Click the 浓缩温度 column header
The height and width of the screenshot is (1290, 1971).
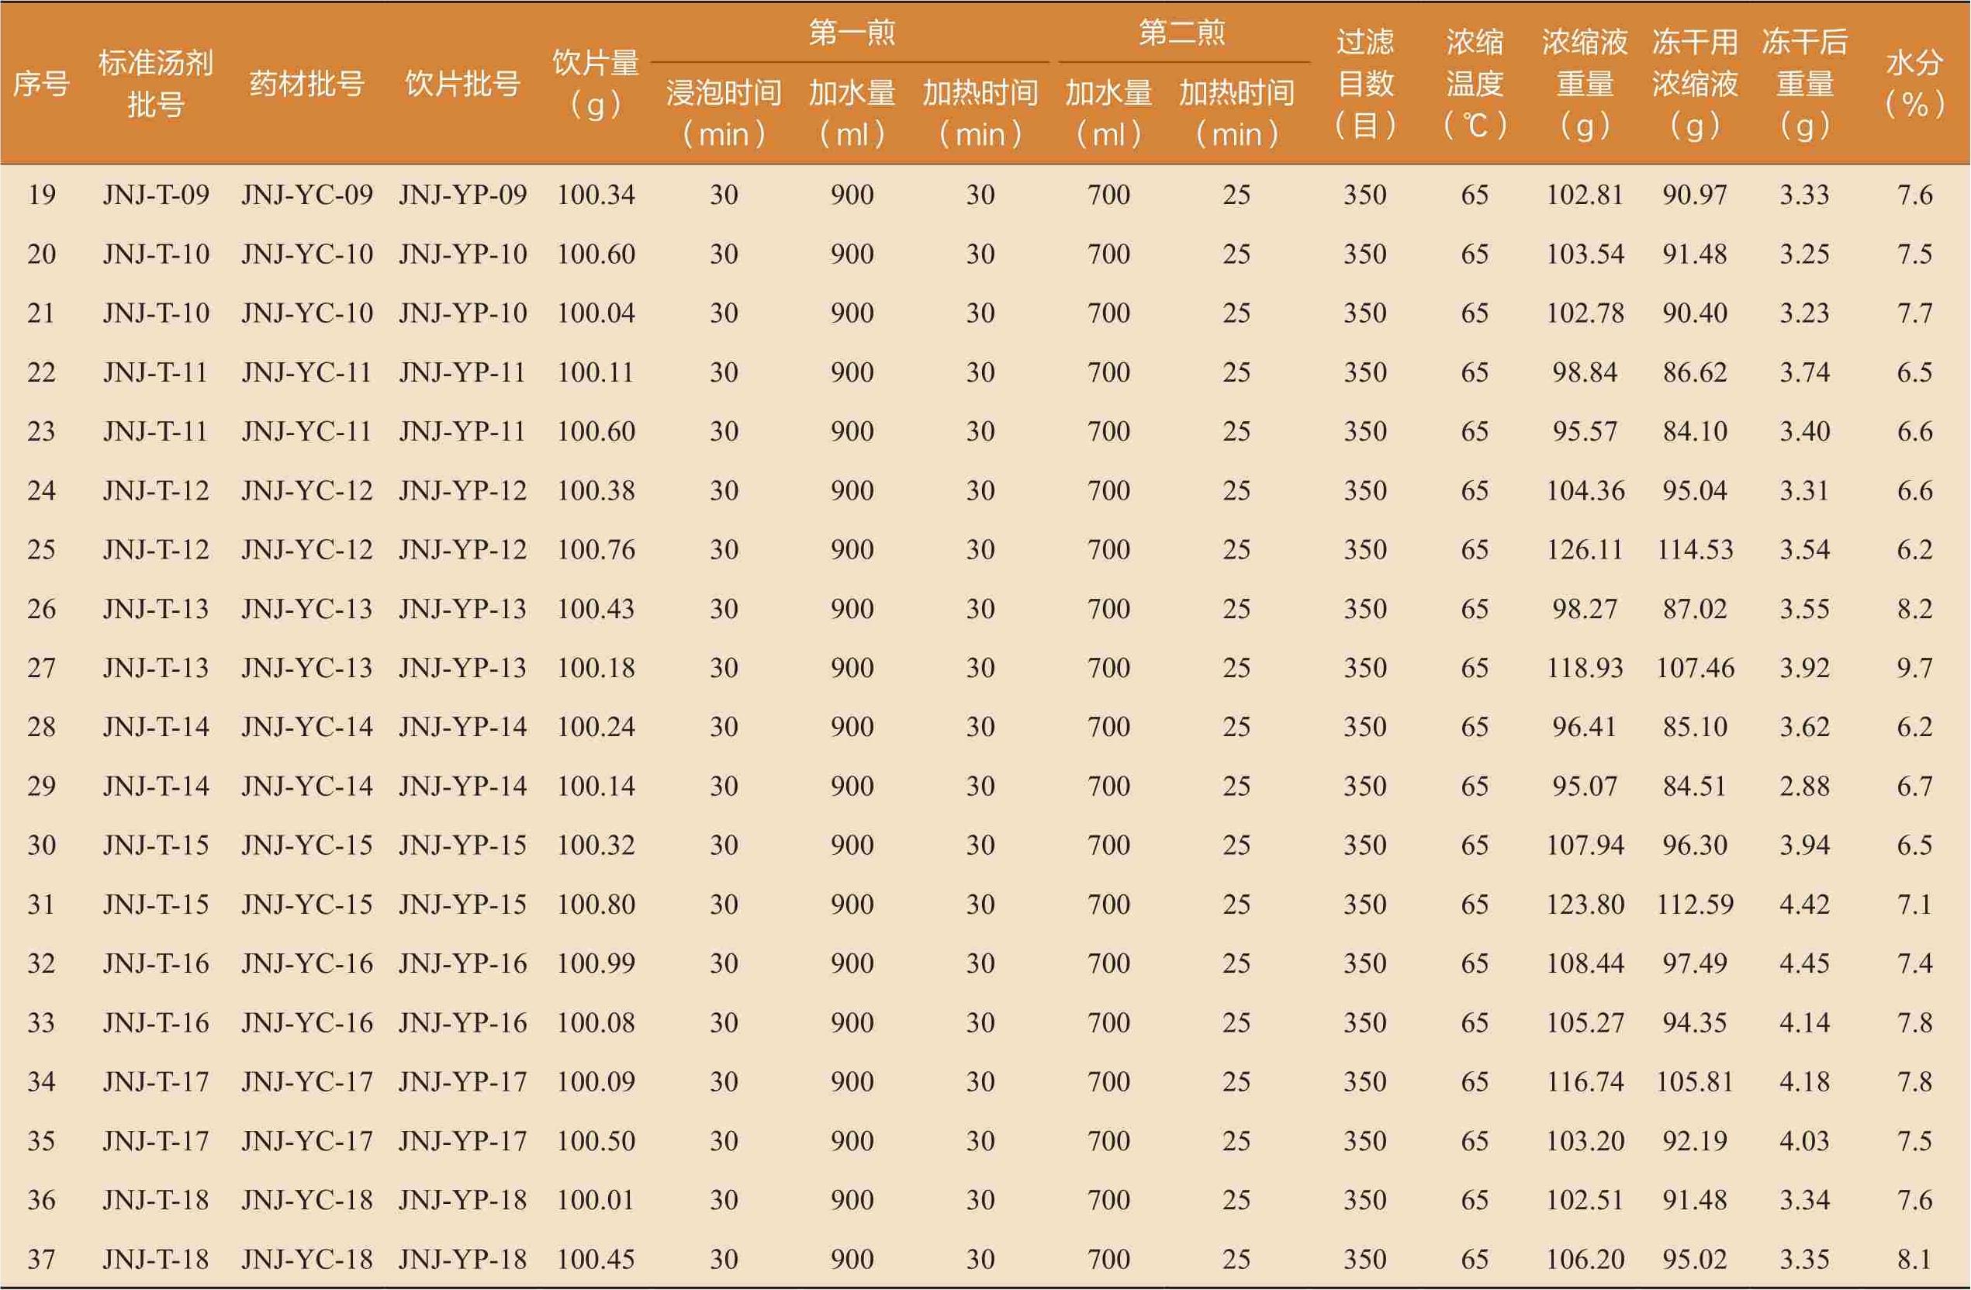[1474, 84]
